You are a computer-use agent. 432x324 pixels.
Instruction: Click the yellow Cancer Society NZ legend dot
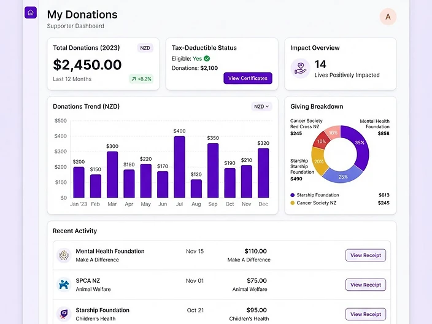pos(293,203)
